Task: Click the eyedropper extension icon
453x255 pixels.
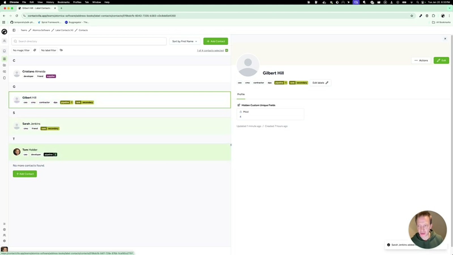Action: (421, 16)
